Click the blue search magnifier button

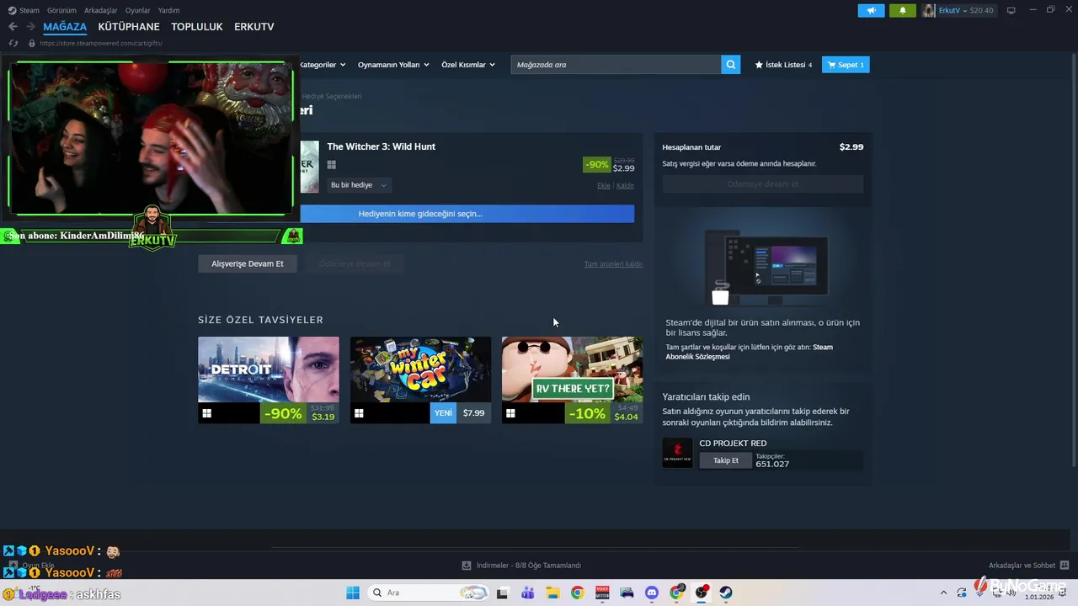coord(731,65)
